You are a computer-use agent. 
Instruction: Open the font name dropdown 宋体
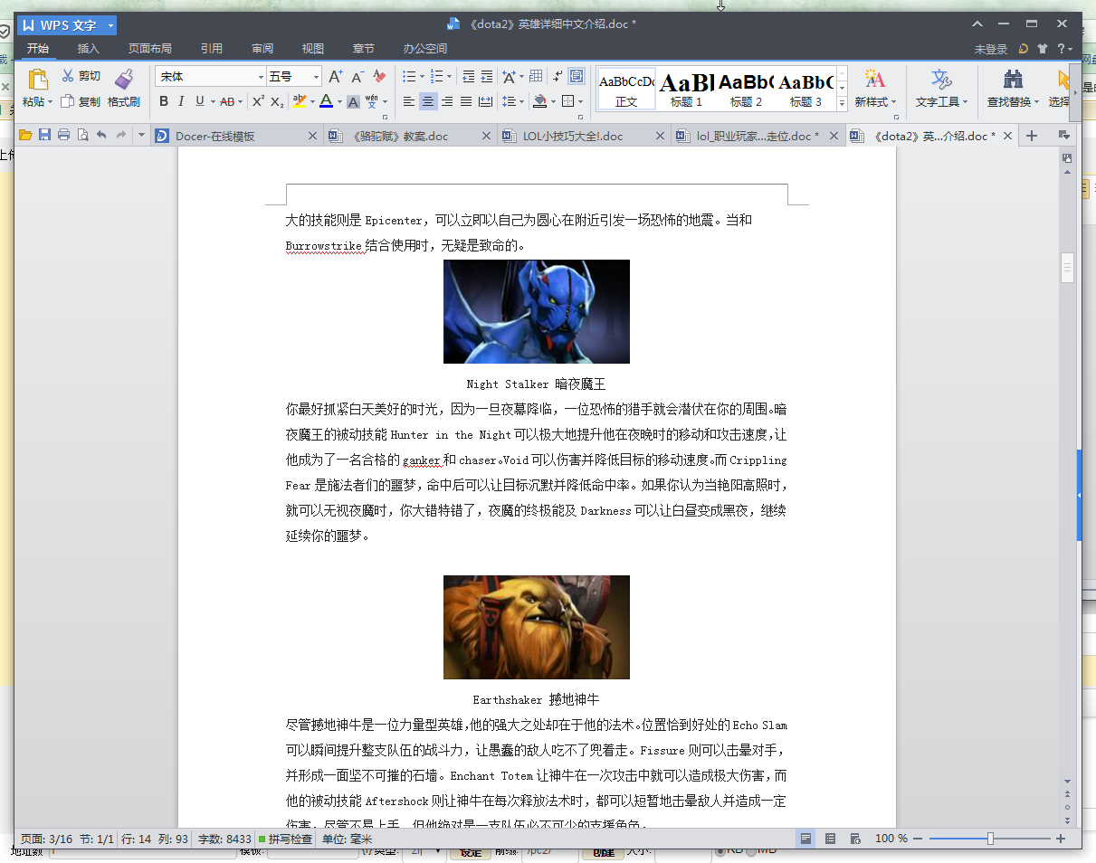click(x=262, y=77)
